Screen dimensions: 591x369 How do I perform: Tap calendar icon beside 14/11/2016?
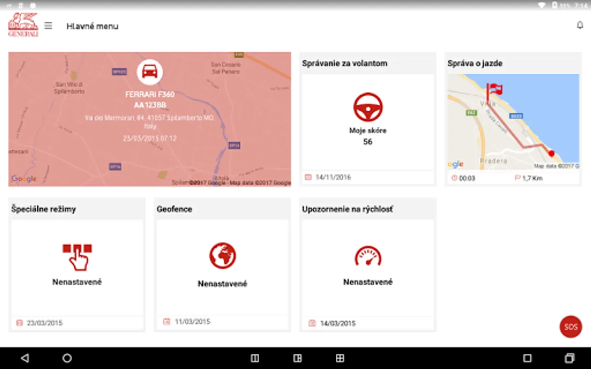[x=308, y=177]
